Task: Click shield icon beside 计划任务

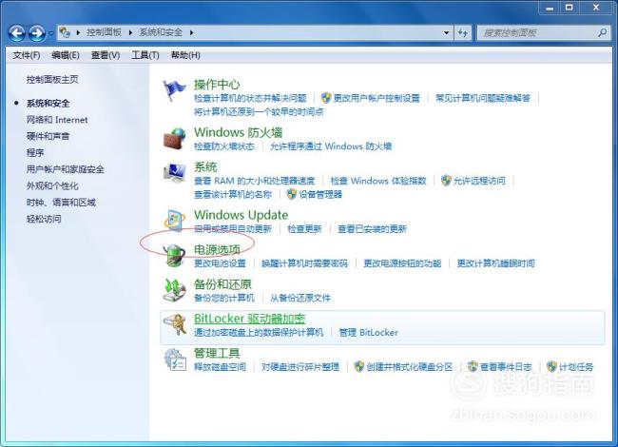Action: click(551, 366)
